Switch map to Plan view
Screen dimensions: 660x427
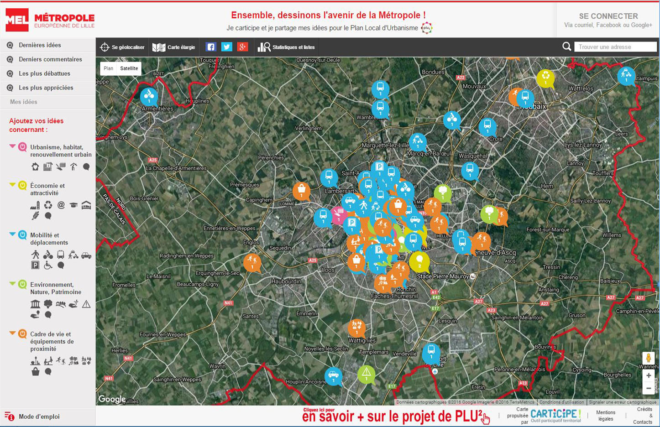click(x=108, y=68)
